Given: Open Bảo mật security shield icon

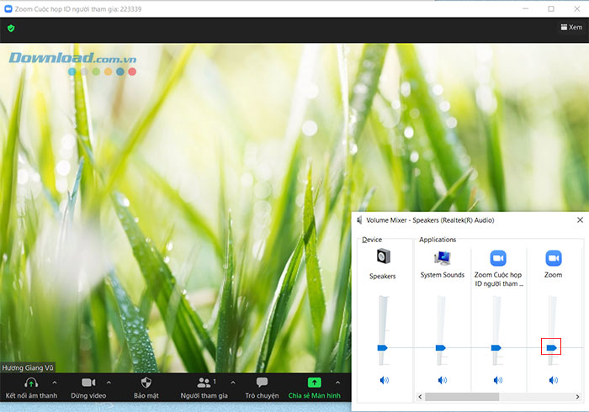Looking at the screenshot, I should 146,383.
